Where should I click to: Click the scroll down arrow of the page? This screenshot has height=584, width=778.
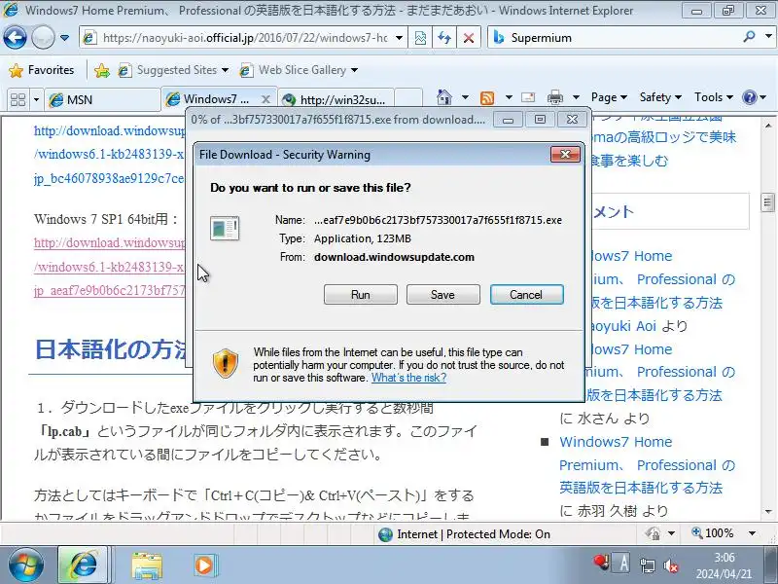[x=768, y=512]
